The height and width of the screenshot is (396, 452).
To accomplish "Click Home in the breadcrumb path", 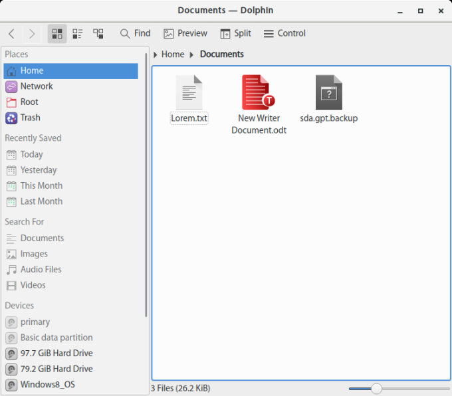I will pos(173,54).
